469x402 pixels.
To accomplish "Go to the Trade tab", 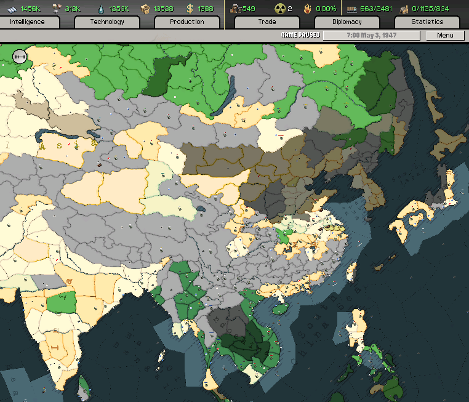I will (x=267, y=22).
